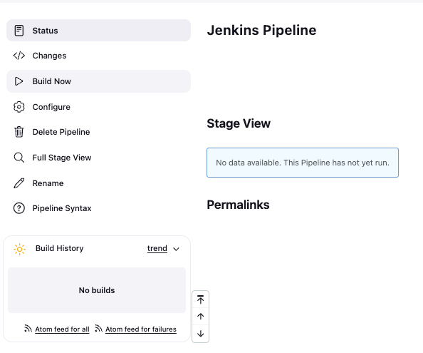The image size is (423, 353).
Task: Click the Delete Pipeline trash icon
Action: tap(19, 132)
